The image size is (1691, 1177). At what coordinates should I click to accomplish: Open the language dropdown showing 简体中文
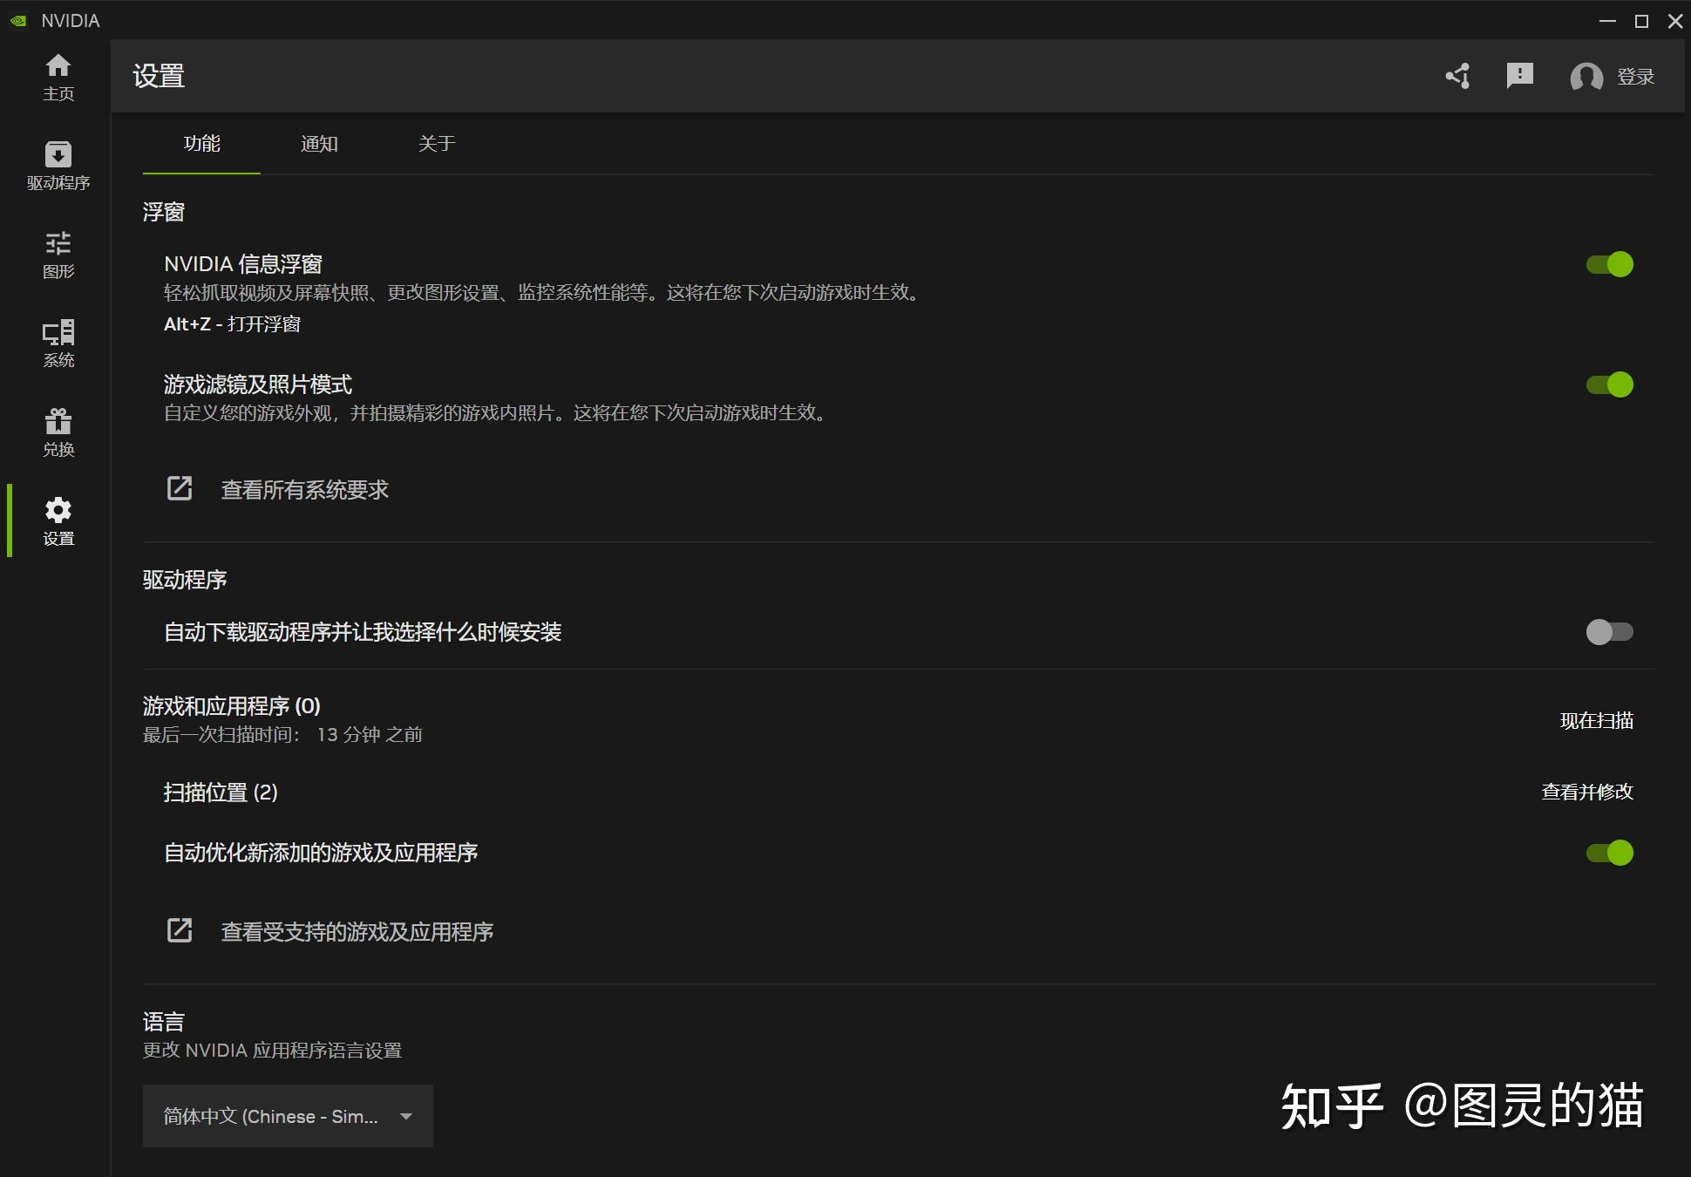[287, 1116]
